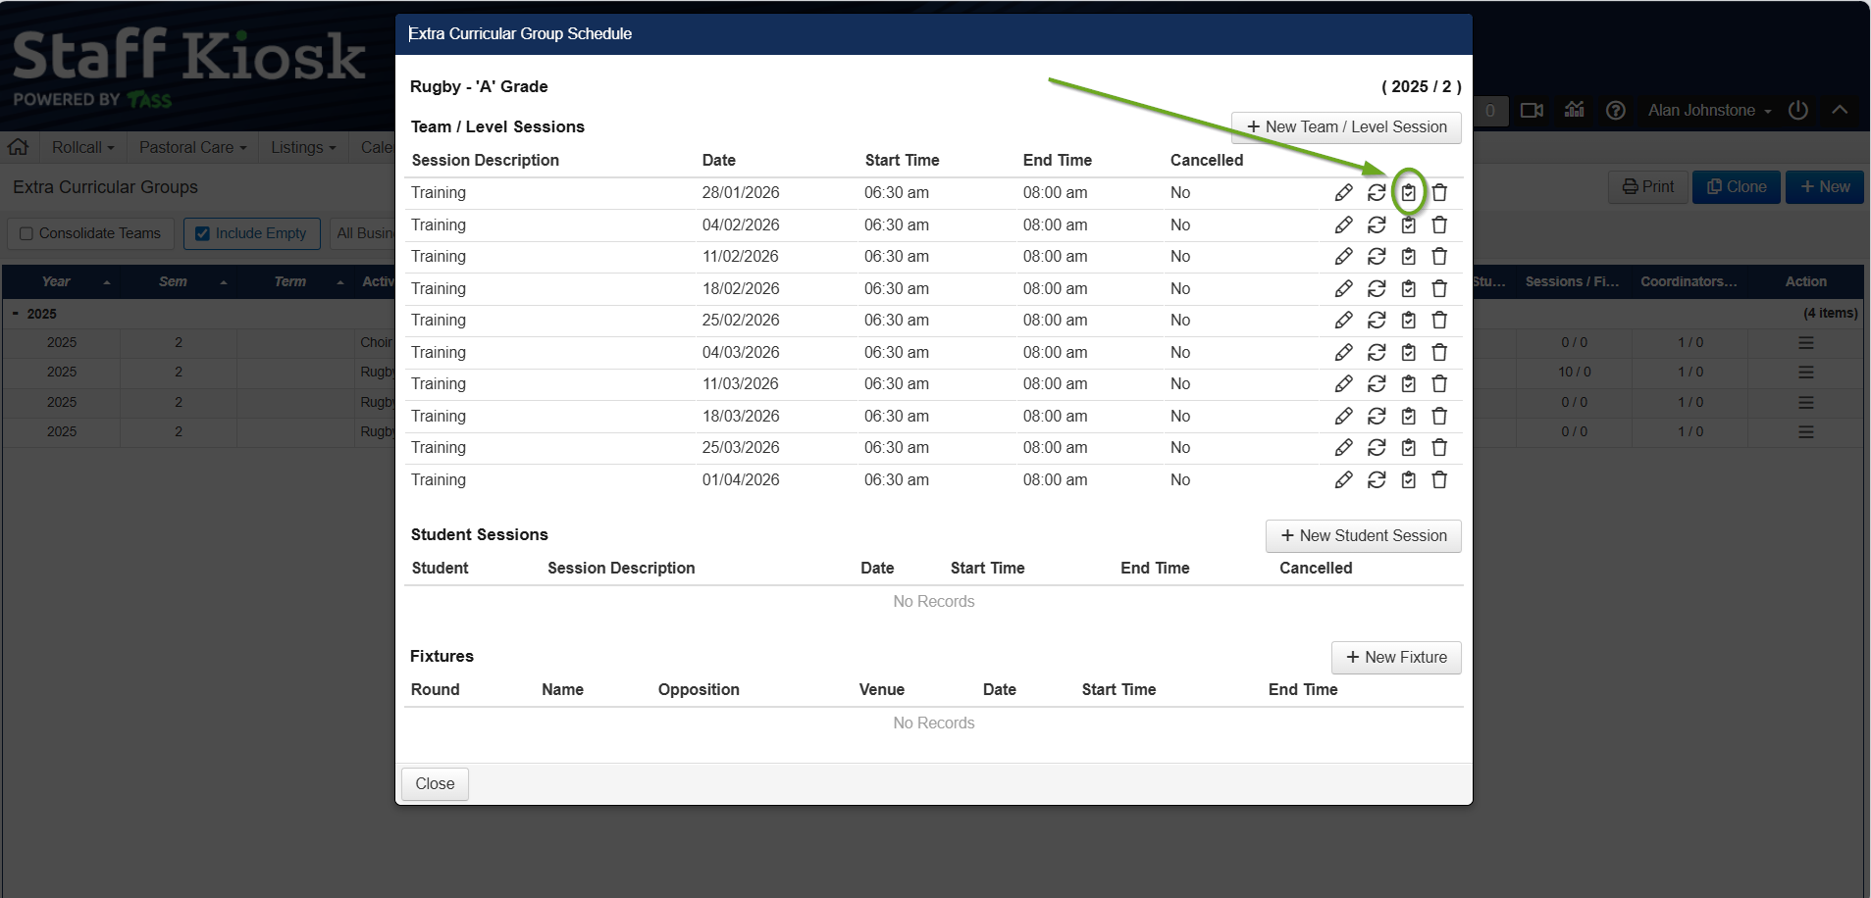Click the power logout icon

click(x=1797, y=111)
